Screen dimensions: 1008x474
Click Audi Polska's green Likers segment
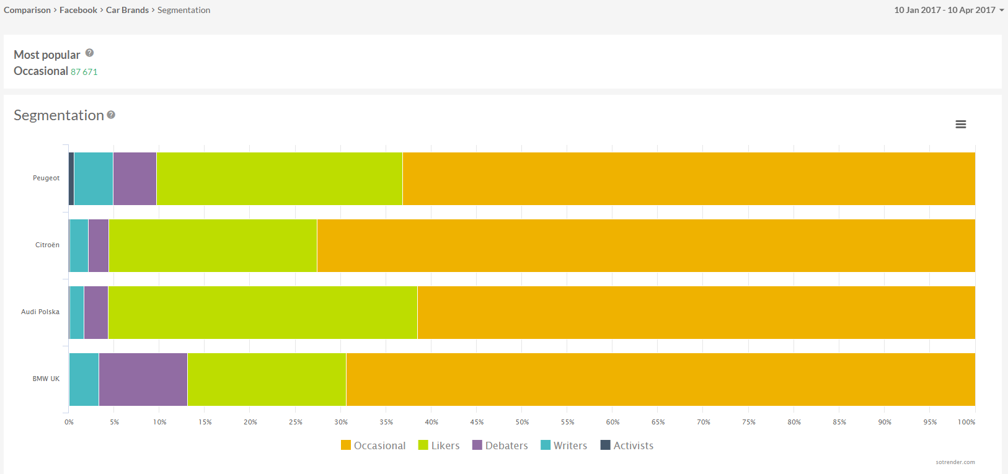tap(262, 312)
